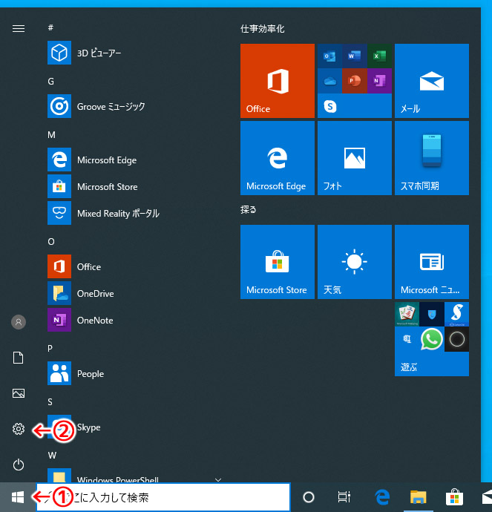The width and height of the screenshot is (492, 512).
Task: Open the フォト tile
Action: point(354,158)
